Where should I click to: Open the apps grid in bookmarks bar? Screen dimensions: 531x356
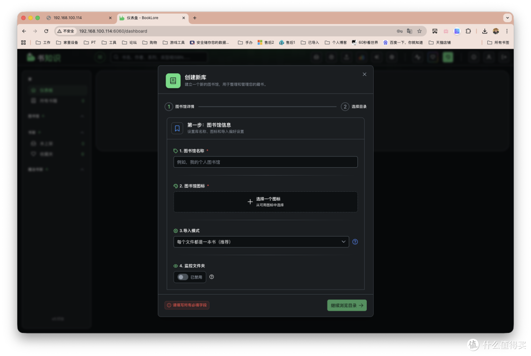[24, 43]
